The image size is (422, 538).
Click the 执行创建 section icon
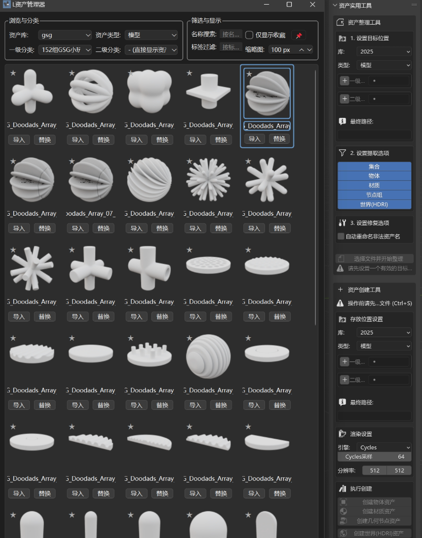[x=342, y=489]
